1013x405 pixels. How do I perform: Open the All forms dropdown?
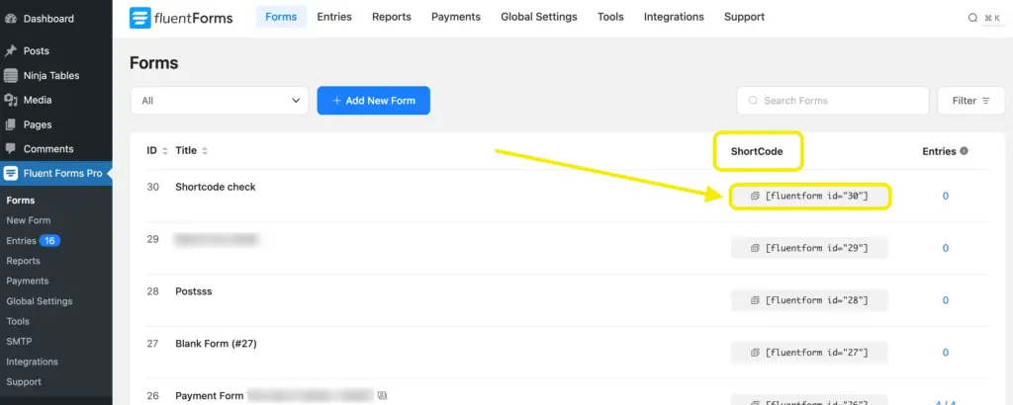pyautogui.click(x=220, y=101)
